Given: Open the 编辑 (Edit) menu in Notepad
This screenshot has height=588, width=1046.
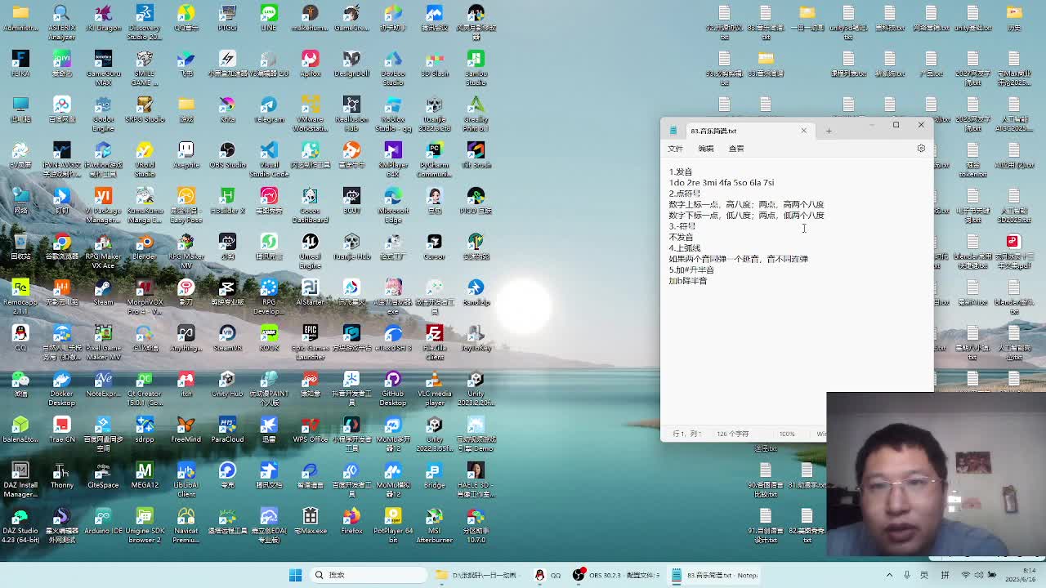Looking at the screenshot, I should (x=706, y=149).
